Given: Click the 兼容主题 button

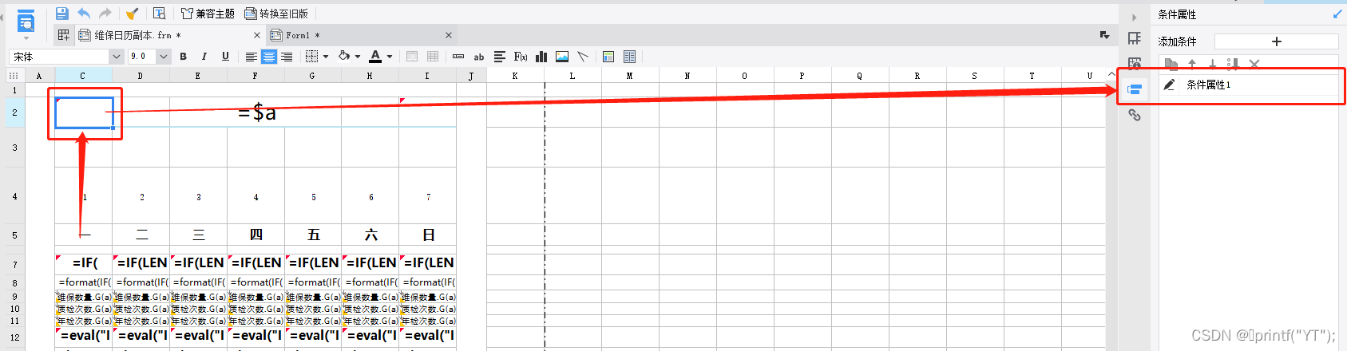Looking at the screenshot, I should pyautogui.click(x=208, y=14).
